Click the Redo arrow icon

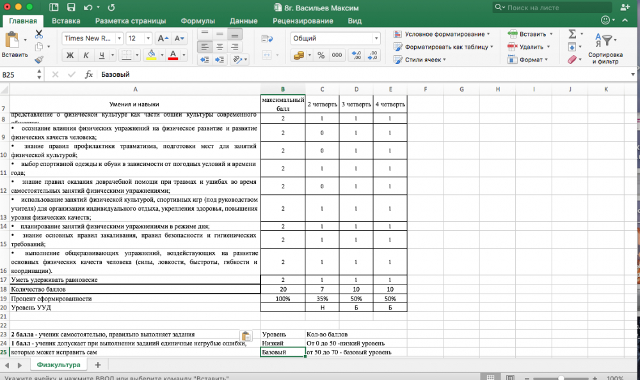point(111,7)
